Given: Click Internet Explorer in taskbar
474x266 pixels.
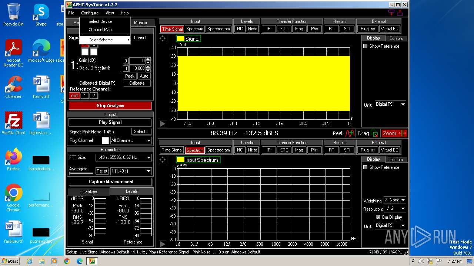Looking at the screenshot, I should pyautogui.click(x=29, y=261).
